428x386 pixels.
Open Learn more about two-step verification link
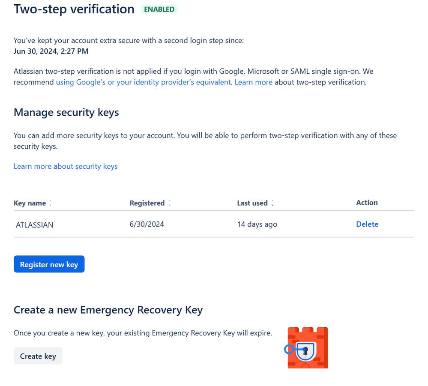pos(253,82)
